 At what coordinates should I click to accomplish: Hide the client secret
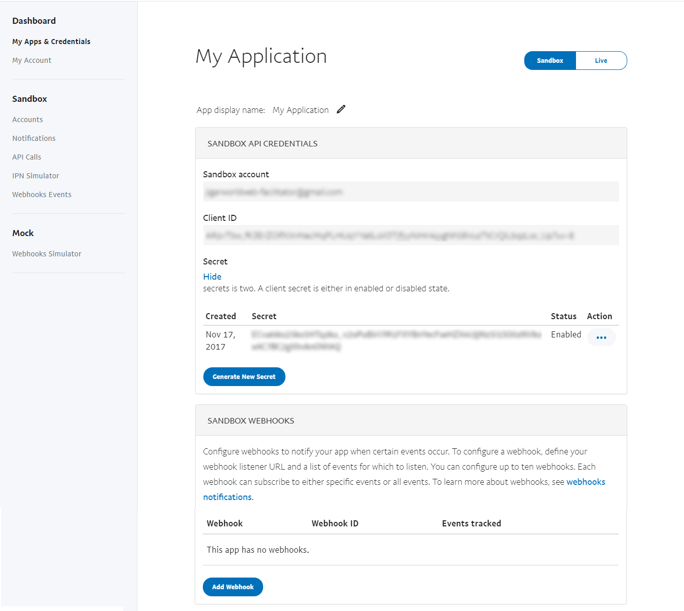(x=212, y=277)
